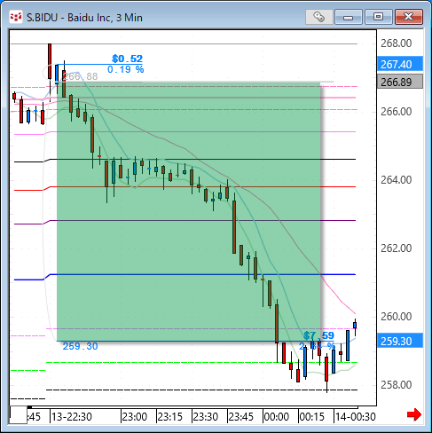Click the 23:15 time axis label

point(170,417)
